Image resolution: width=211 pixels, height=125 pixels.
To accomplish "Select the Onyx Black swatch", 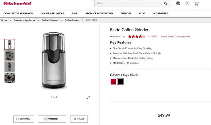I will coord(120,82).
